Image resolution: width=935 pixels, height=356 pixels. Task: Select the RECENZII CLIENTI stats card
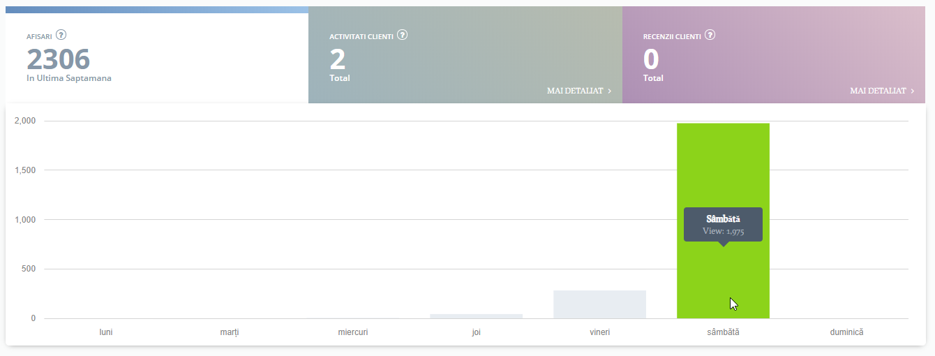[x=774, y=55]
